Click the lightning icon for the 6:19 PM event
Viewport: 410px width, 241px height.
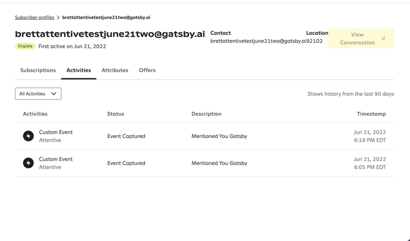click(x=28, y=136)
